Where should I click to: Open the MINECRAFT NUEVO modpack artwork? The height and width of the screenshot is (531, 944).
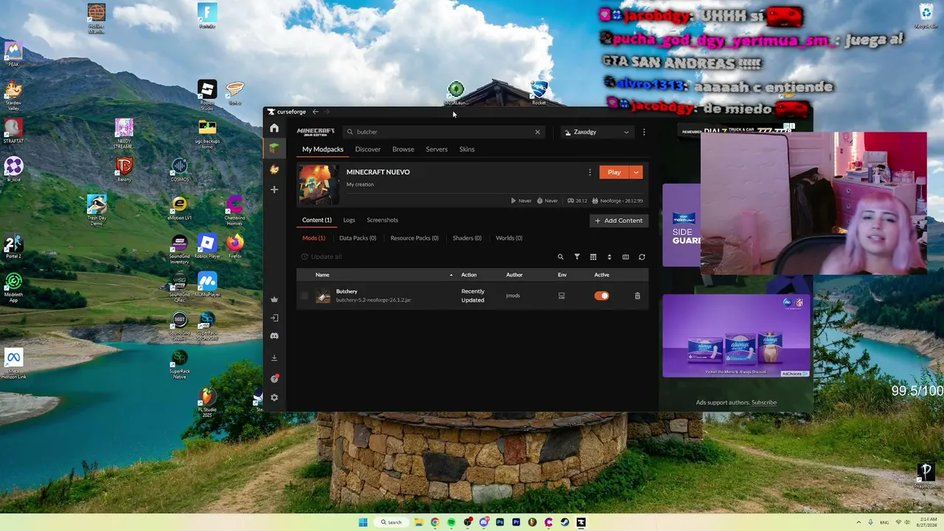319,184
